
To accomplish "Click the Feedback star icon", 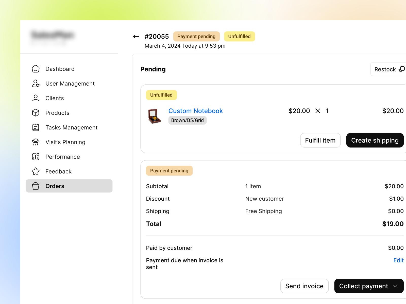I will pos(36,171).
